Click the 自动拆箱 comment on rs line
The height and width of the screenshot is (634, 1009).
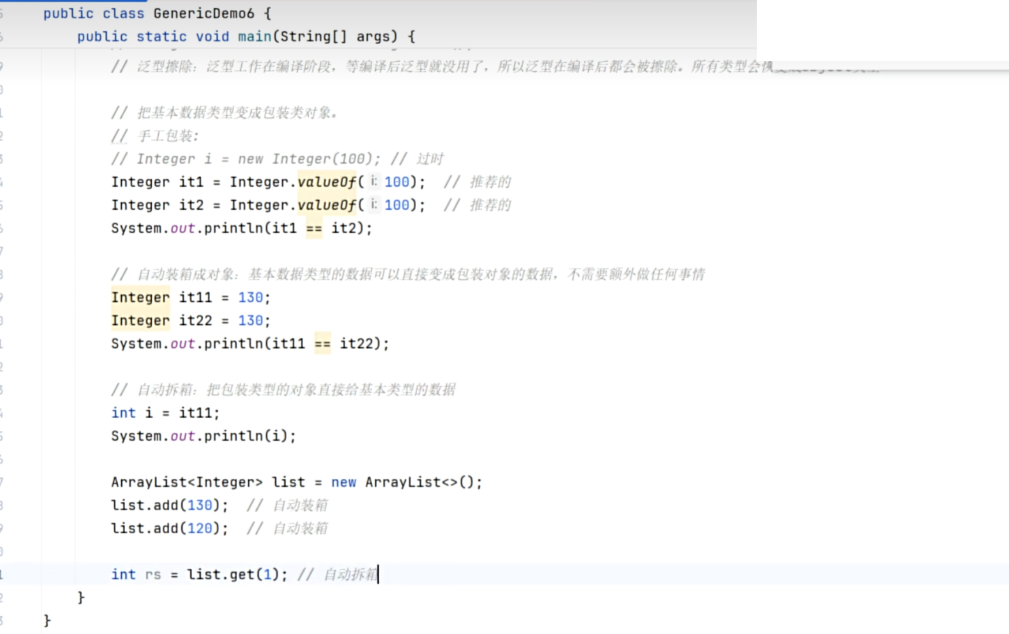(x=338, y=575)
